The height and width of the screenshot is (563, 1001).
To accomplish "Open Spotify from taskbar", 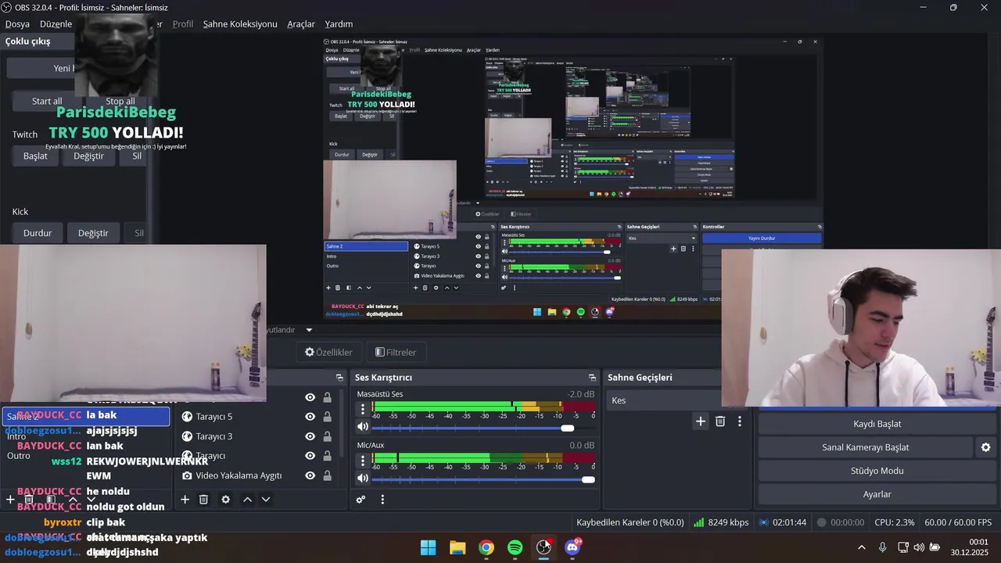I will click(x=515, y=547).
